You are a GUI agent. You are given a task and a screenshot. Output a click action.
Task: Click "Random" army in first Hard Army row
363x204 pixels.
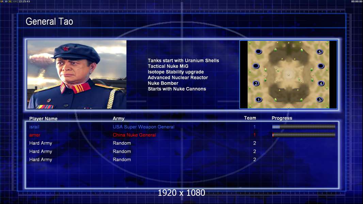click(x=122, y=143)
